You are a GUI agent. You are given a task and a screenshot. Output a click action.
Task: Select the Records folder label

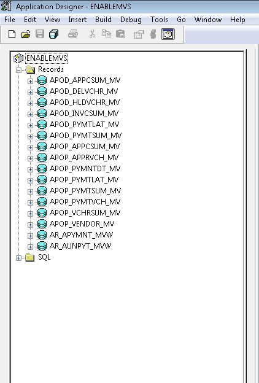click(51, 69)
